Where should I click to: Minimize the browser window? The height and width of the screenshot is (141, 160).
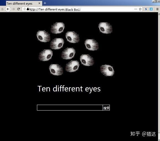[x=153, y=1]
